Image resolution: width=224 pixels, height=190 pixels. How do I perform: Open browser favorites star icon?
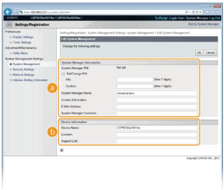coord(213,12)
